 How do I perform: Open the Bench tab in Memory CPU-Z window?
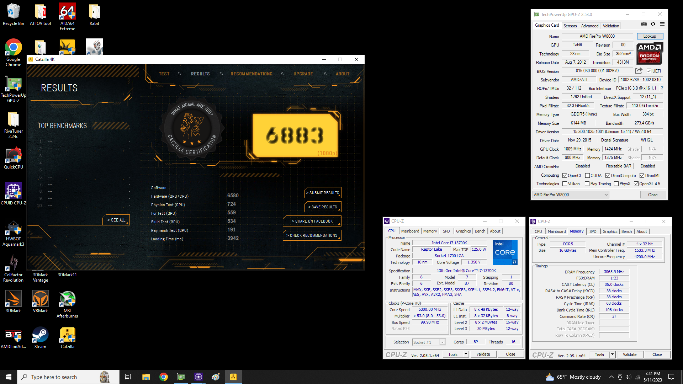(x=626, y=231)
